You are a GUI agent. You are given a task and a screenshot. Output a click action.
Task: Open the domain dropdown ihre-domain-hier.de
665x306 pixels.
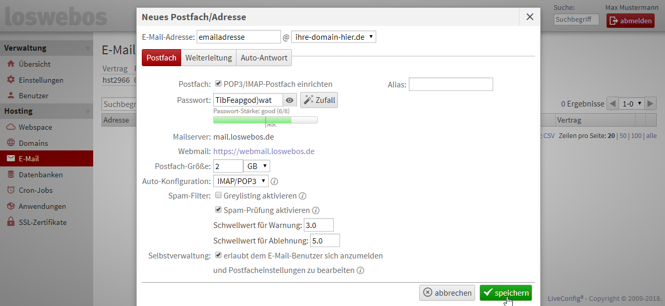tap(334, 37)
